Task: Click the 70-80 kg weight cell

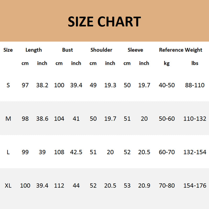Action: pos(167,186)
